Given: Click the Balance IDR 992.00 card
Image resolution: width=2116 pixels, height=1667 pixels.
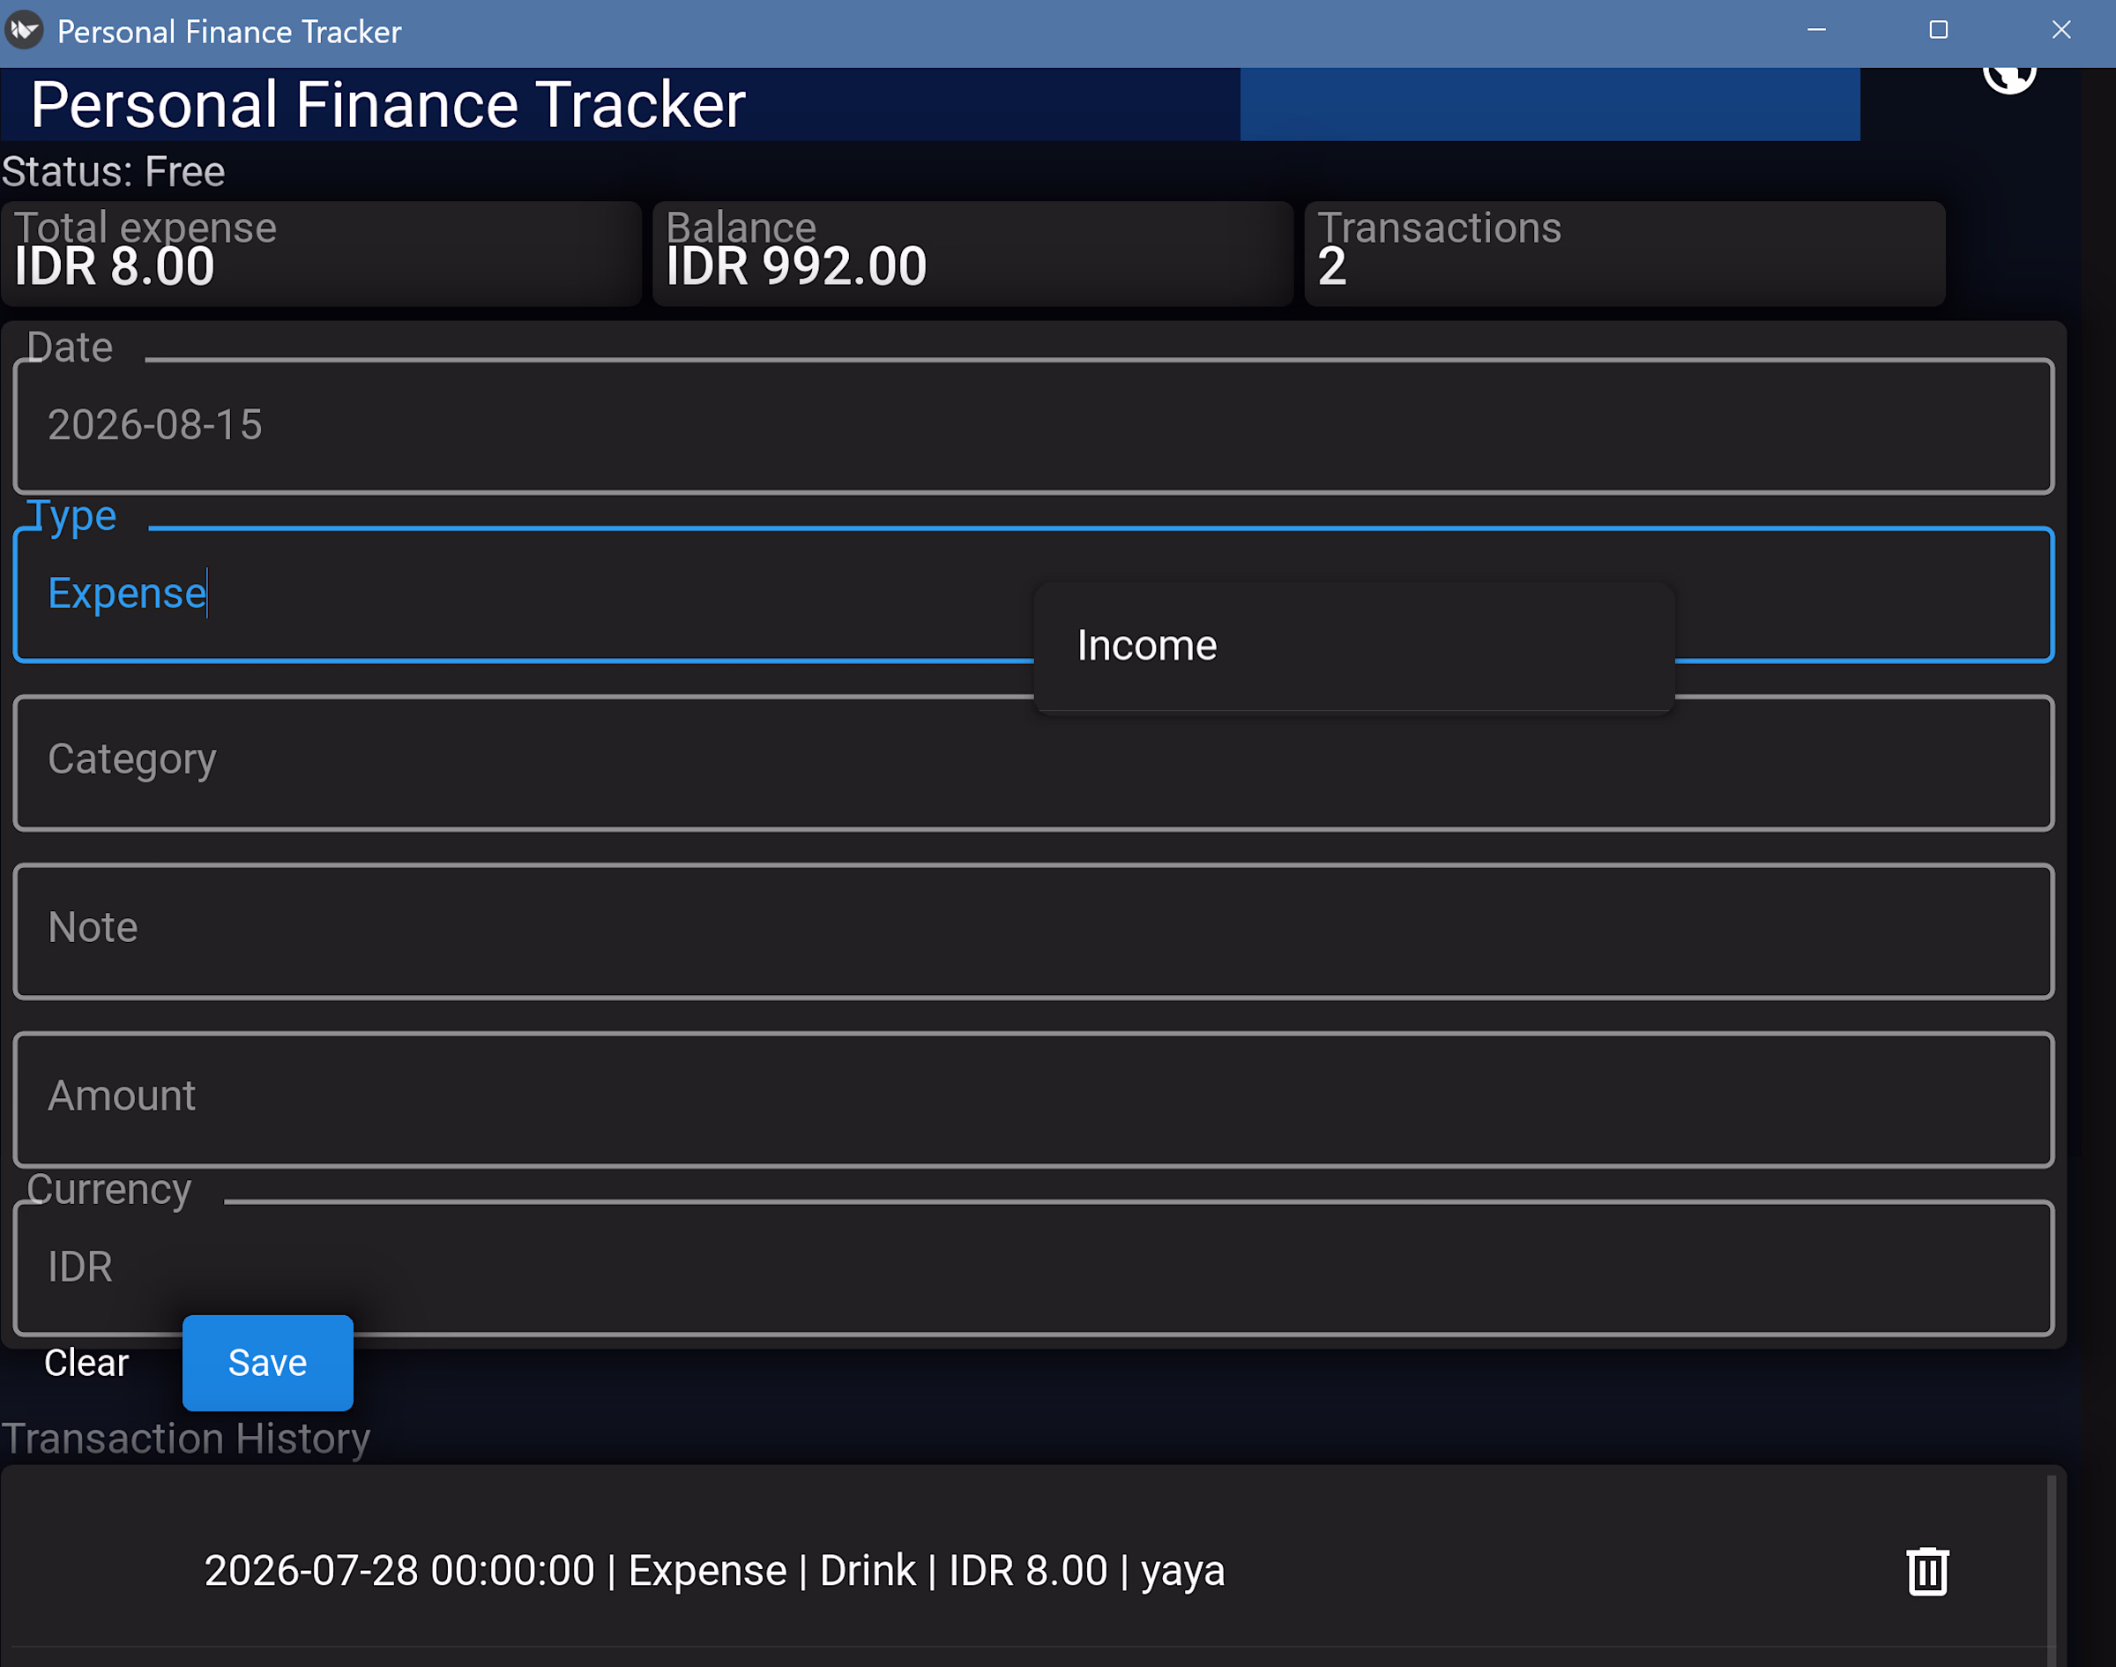Looking at the screenshot, I should (x=972, y=254).
